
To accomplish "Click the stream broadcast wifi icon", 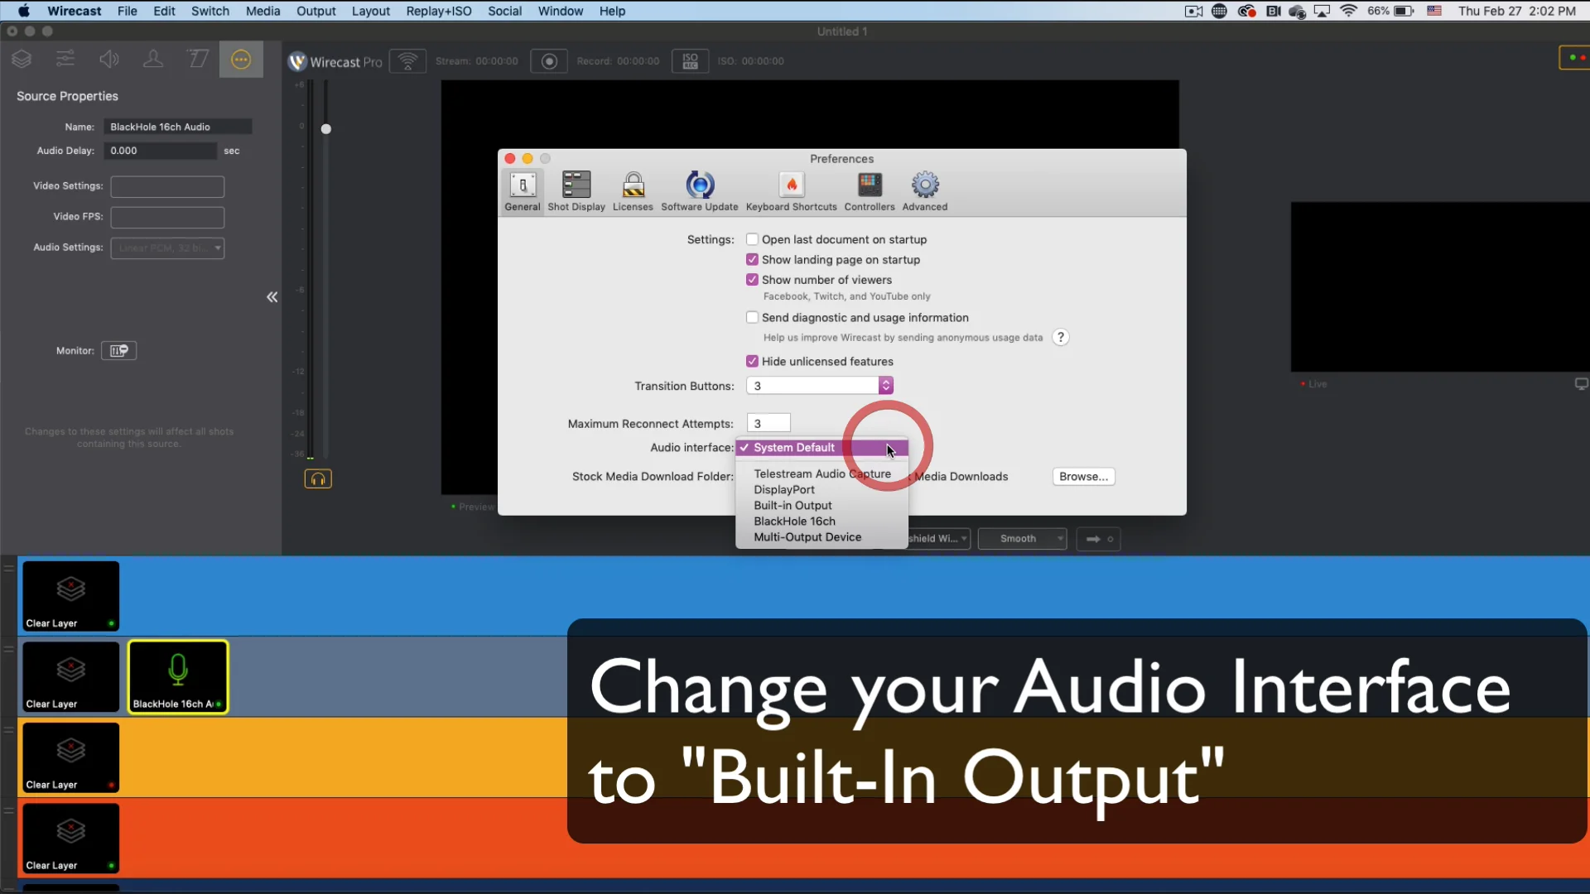I will [x=407, y=61].
